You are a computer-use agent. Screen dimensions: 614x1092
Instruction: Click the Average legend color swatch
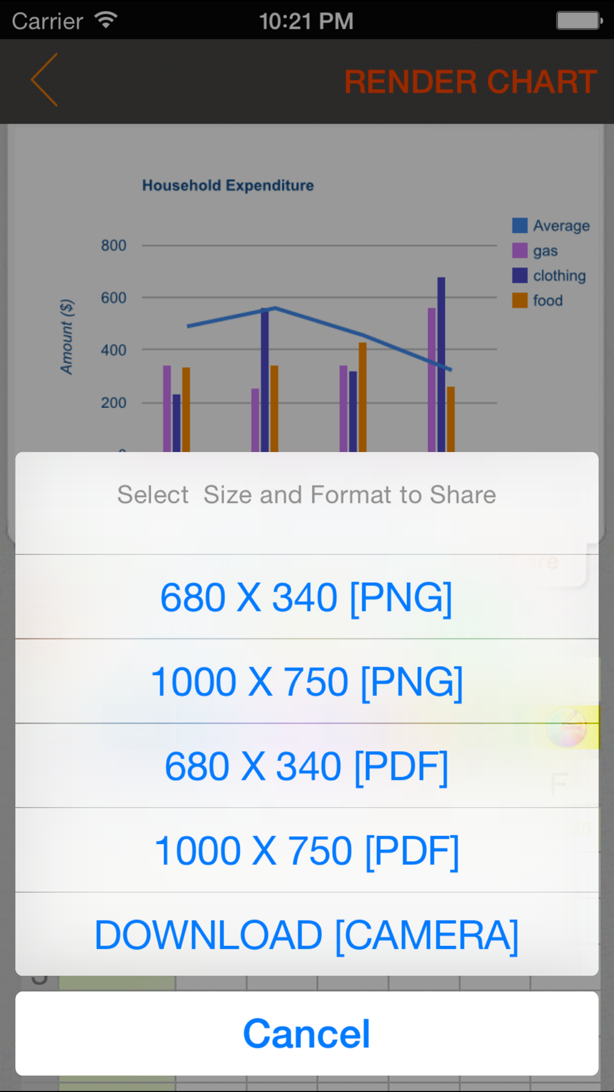click(519, 225)
